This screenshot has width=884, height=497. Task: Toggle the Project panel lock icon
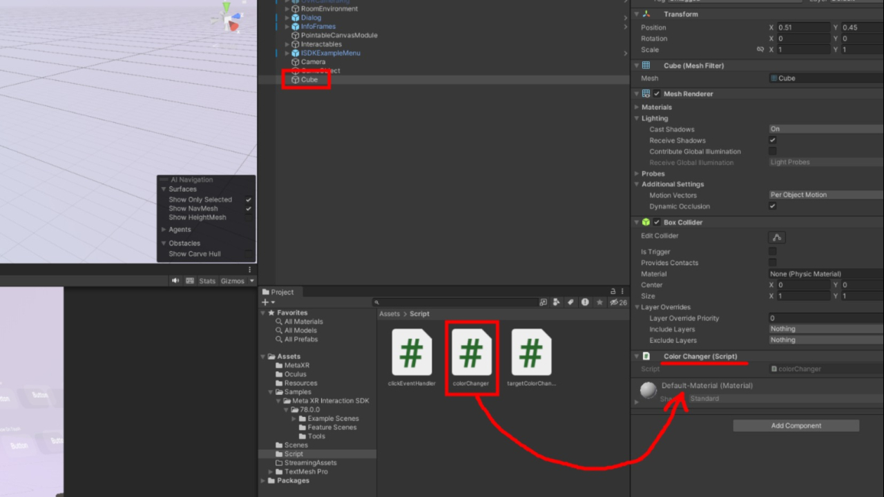[x=613, y=292]
